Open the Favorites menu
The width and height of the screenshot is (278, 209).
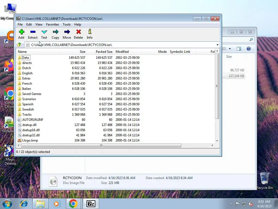[52, 24]
